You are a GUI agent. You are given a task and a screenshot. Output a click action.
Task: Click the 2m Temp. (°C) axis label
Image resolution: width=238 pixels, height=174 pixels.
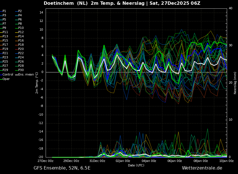[37, 83]
